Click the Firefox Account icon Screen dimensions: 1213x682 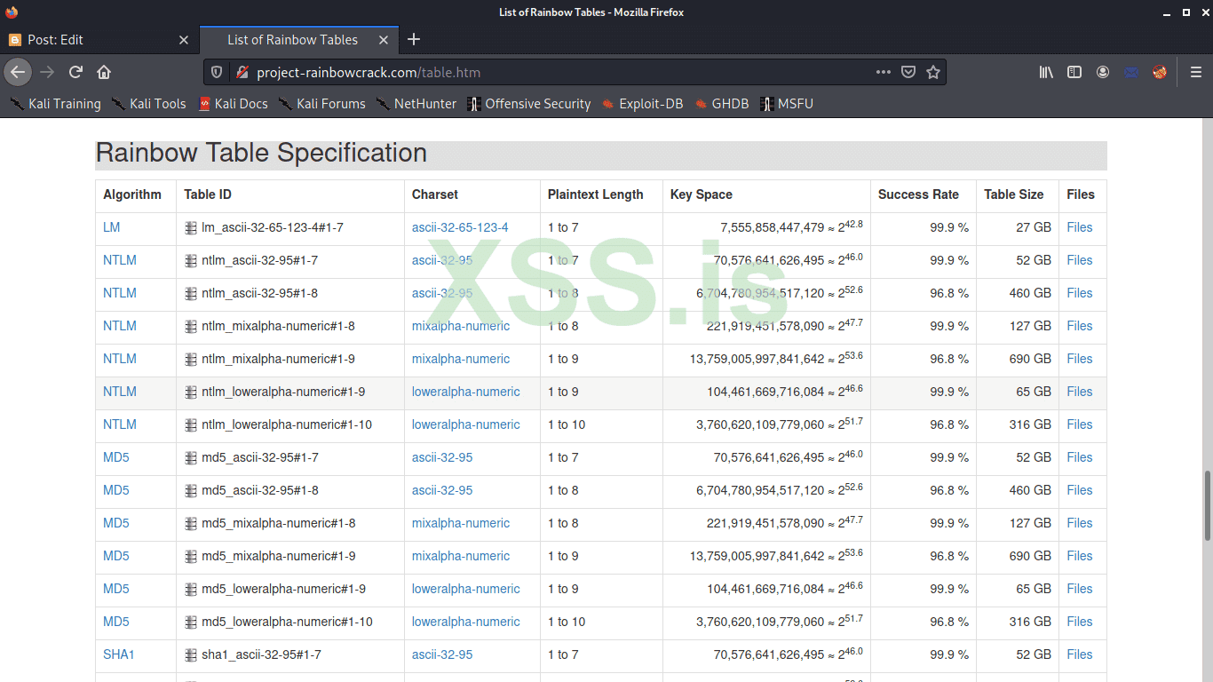[1103, 72]
